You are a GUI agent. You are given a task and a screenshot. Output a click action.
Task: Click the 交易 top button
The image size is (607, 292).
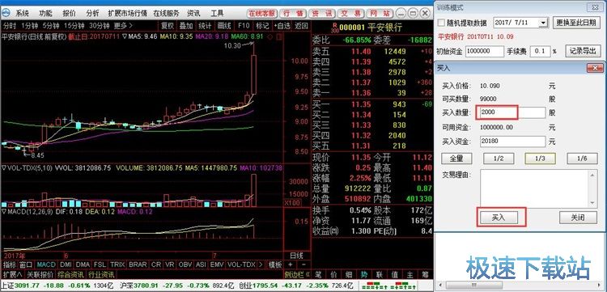[351, 14]
